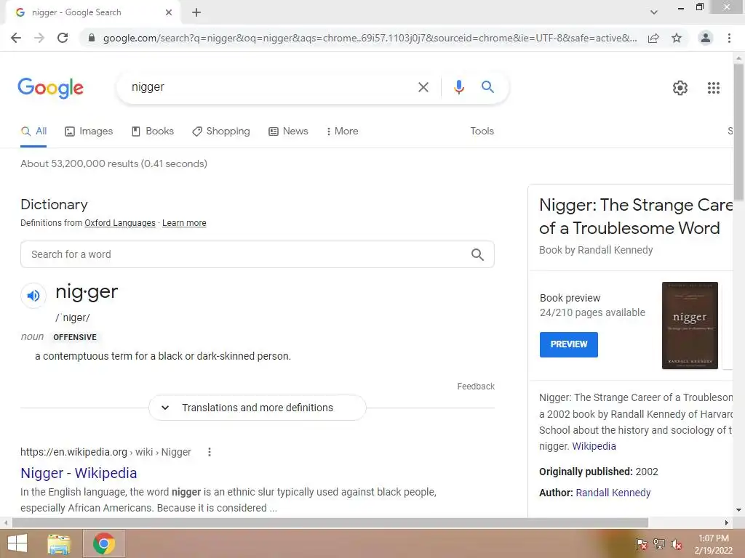
Task: Open the book cover thumbnail
Action: [x=690, y=325]
